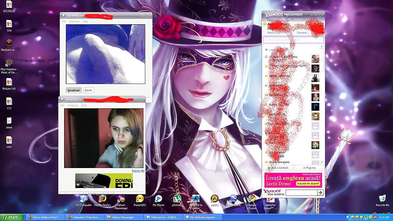393x221 pixels.
Task: Select the eeee text file icon
Action: [x=9, y=122]
